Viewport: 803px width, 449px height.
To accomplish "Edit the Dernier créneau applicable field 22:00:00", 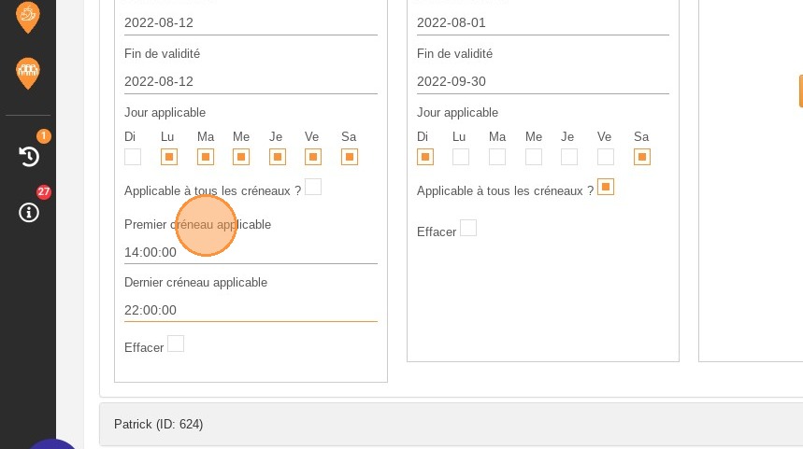I will point(251,310).
